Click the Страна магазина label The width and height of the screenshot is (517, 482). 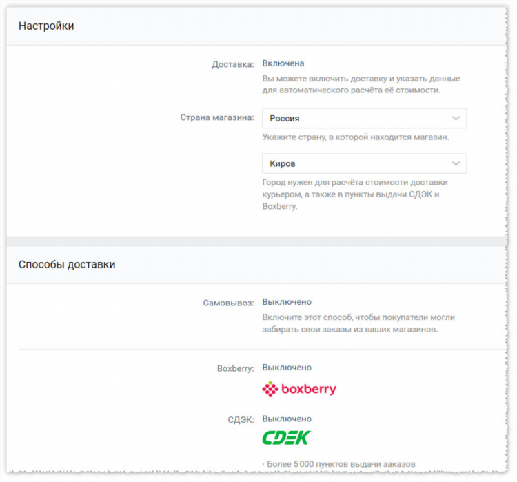[x=217, y=117]
